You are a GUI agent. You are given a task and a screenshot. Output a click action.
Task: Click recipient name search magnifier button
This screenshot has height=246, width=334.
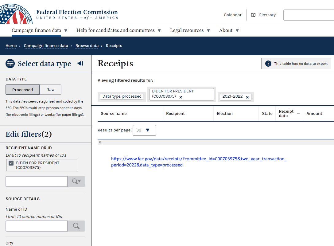[76, 182]
